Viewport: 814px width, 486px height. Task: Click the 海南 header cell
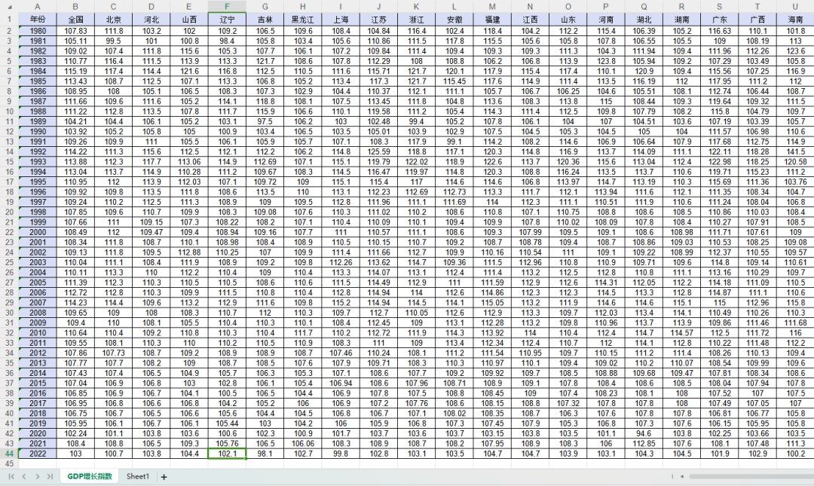point(795,19)
